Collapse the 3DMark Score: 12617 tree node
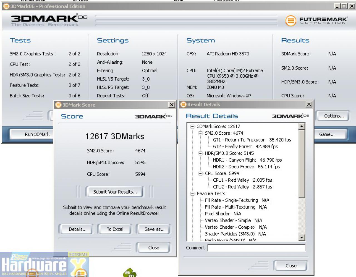This screenshot has width=356, height=277. (192, 127)
